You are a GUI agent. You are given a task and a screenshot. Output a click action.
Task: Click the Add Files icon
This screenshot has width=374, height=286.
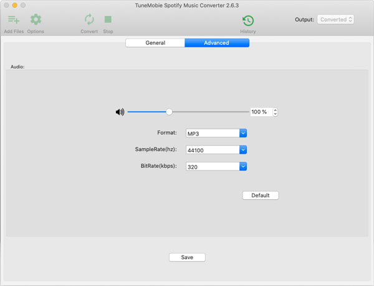(x=14, y=19)
